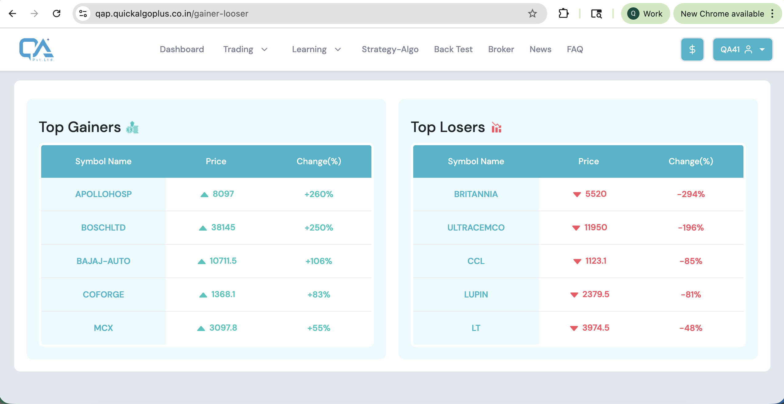Screen dimensions: 784x404
Task: Open the Dashboard menu item
Action: coord(182,49)
